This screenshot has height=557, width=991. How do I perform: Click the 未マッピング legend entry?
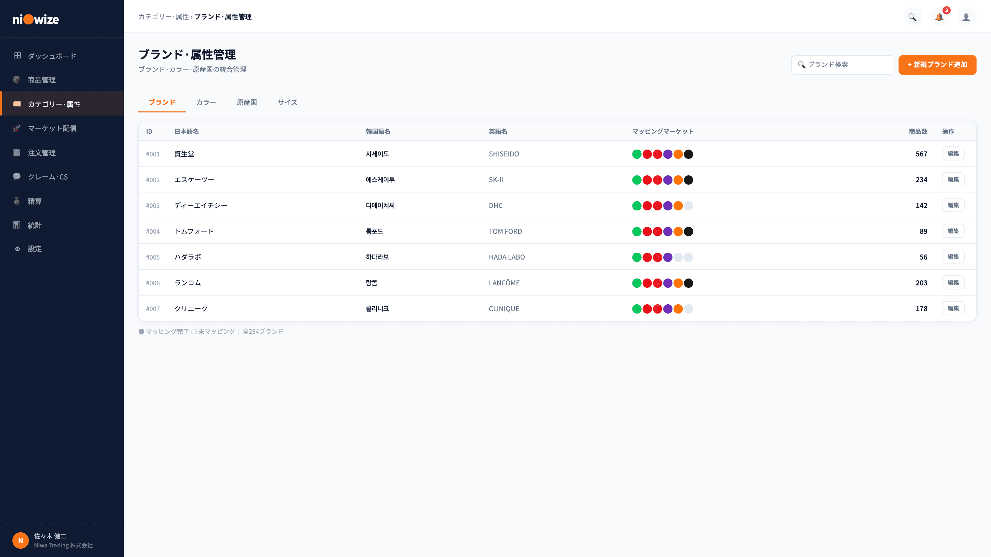[213, 331]
